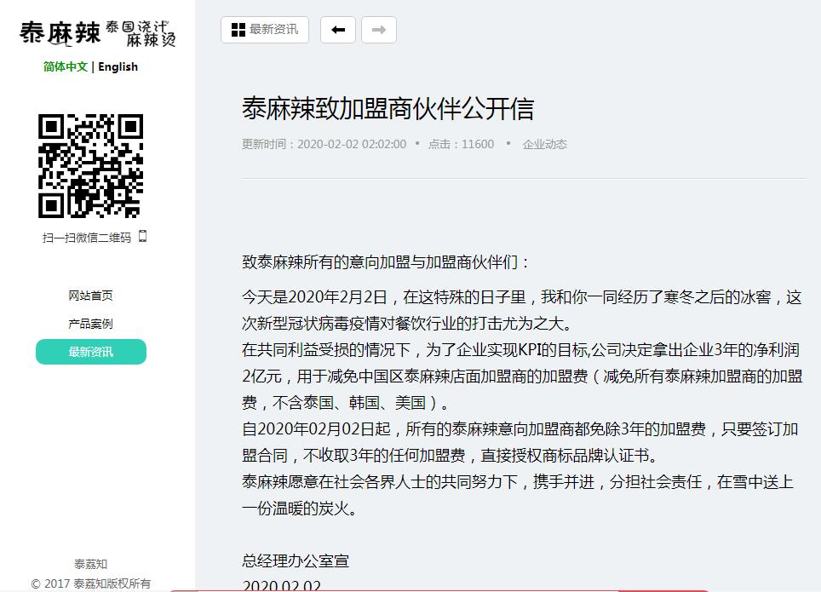The image size is (821, 592).
Task: Click the phone icon beside 扫一扫微信二维码
Action: click(143, 237)
